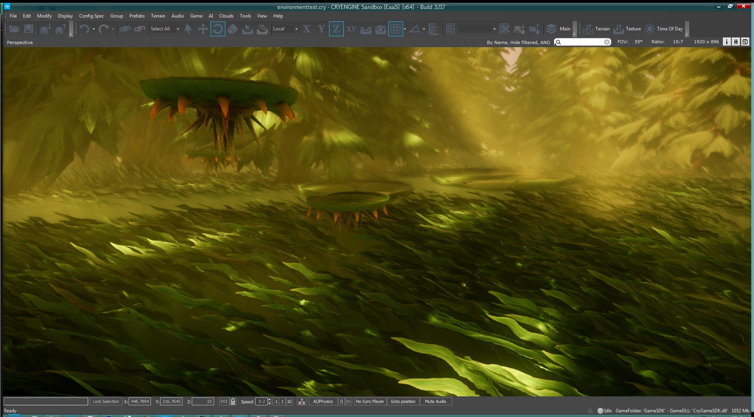Open the Time Of Day editor
The width and height of the screenshot is (754, 417).
pyautogui.click(x=663, y=29)
